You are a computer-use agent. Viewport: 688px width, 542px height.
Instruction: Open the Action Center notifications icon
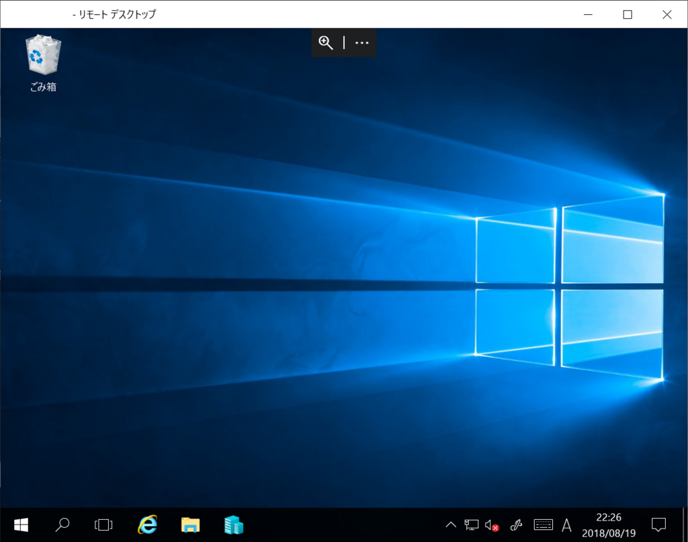coord(658,525)
